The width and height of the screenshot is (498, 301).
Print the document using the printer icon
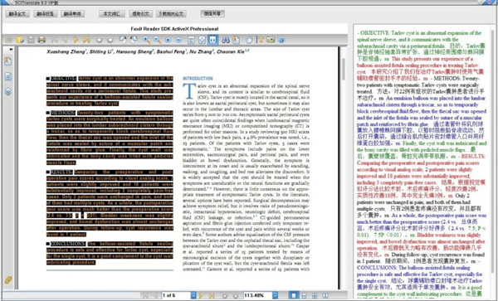click(41, 40)
